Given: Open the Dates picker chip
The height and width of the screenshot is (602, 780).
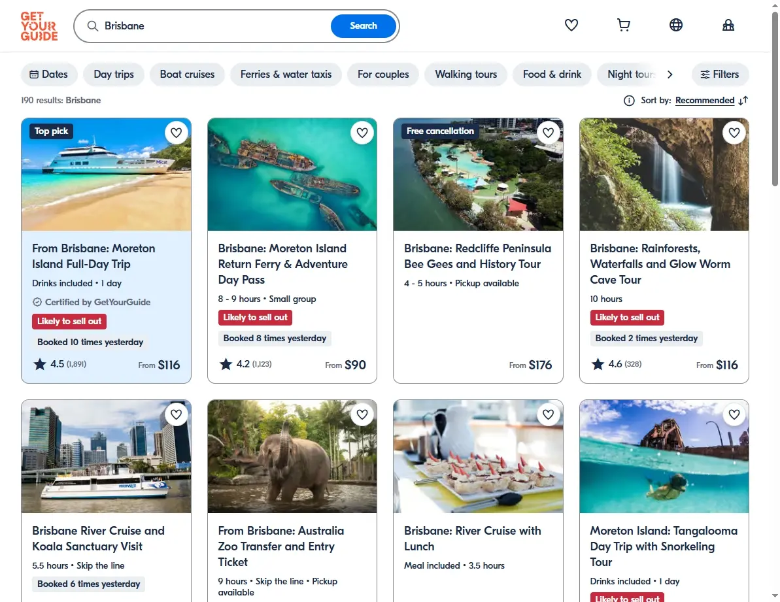Looking at the screenshot, I should point(49,74).
